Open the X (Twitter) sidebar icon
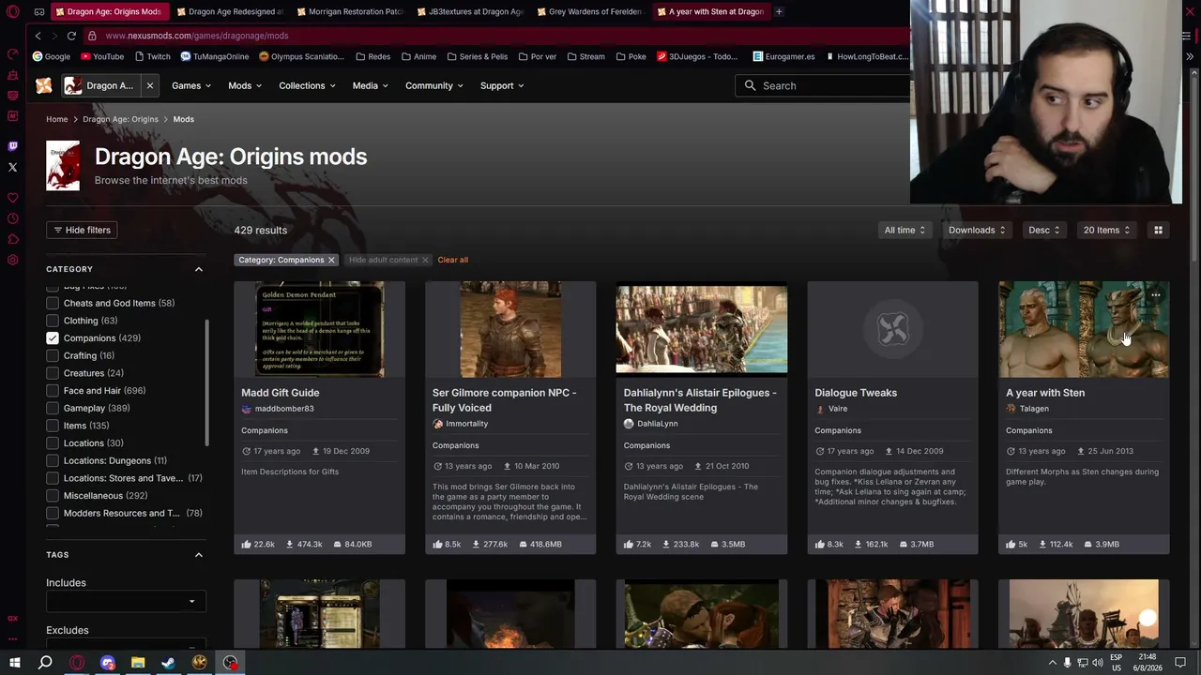 [x=12, y=168]
